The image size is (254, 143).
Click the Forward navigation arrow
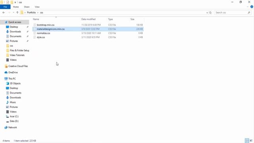[x=9, y=12]
